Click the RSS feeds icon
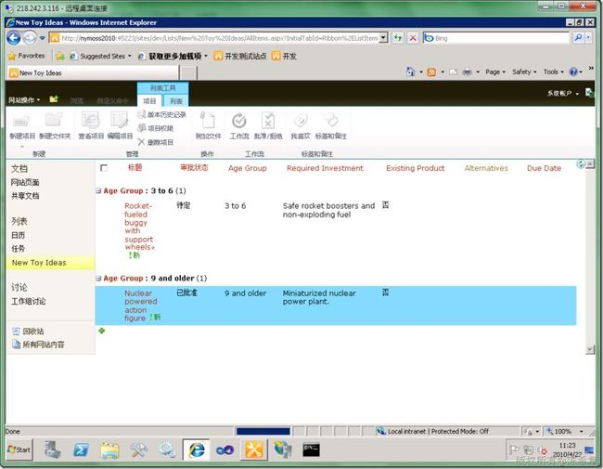 point(432,72)
